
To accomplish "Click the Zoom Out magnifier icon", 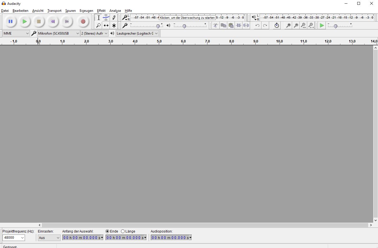I will (x=296, y=26).
